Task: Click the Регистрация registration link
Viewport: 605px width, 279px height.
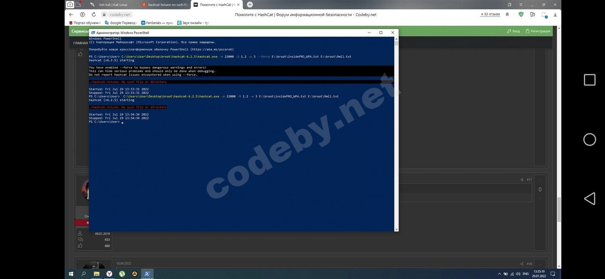Action: point(538,31)
